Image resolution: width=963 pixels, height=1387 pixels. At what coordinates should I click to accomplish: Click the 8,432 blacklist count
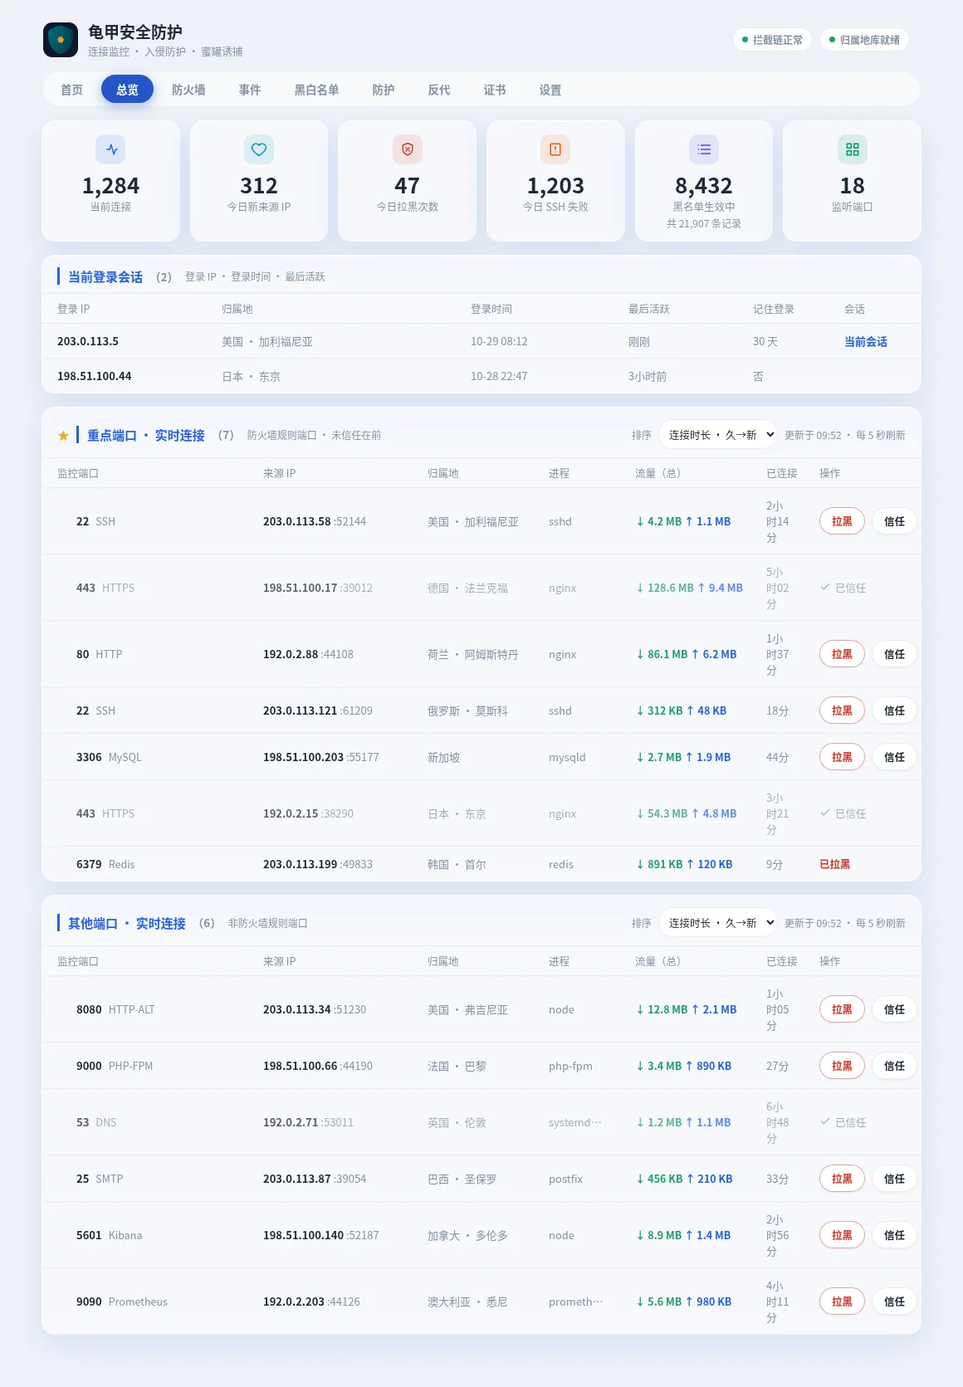pos(704,186)
